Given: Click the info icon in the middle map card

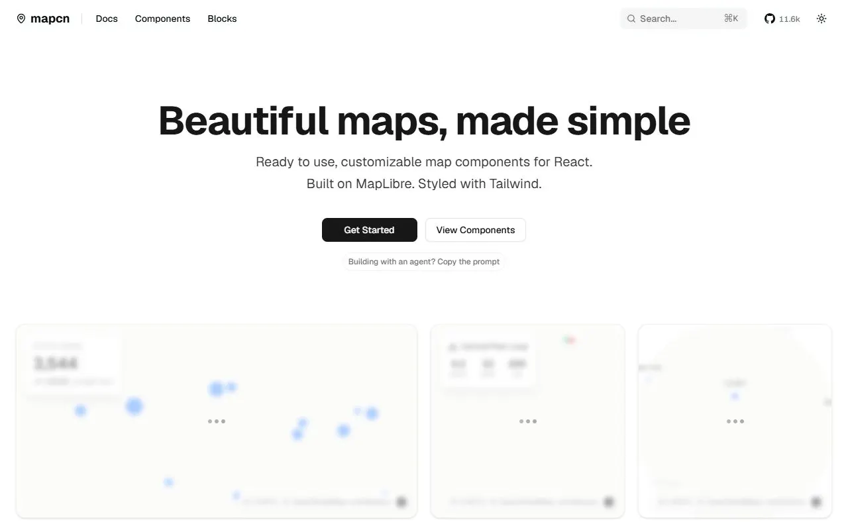Looking at the screenshot, I should point(609,502).
